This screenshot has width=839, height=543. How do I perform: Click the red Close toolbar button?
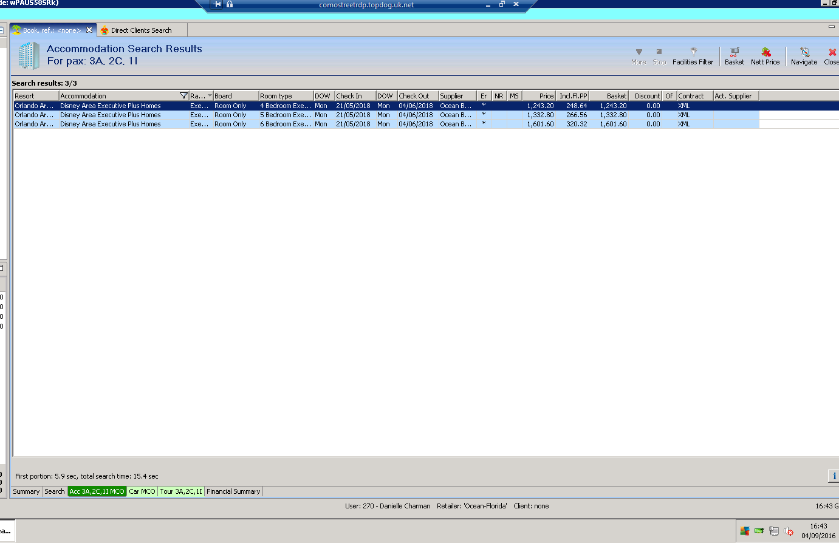coord(832,56)
